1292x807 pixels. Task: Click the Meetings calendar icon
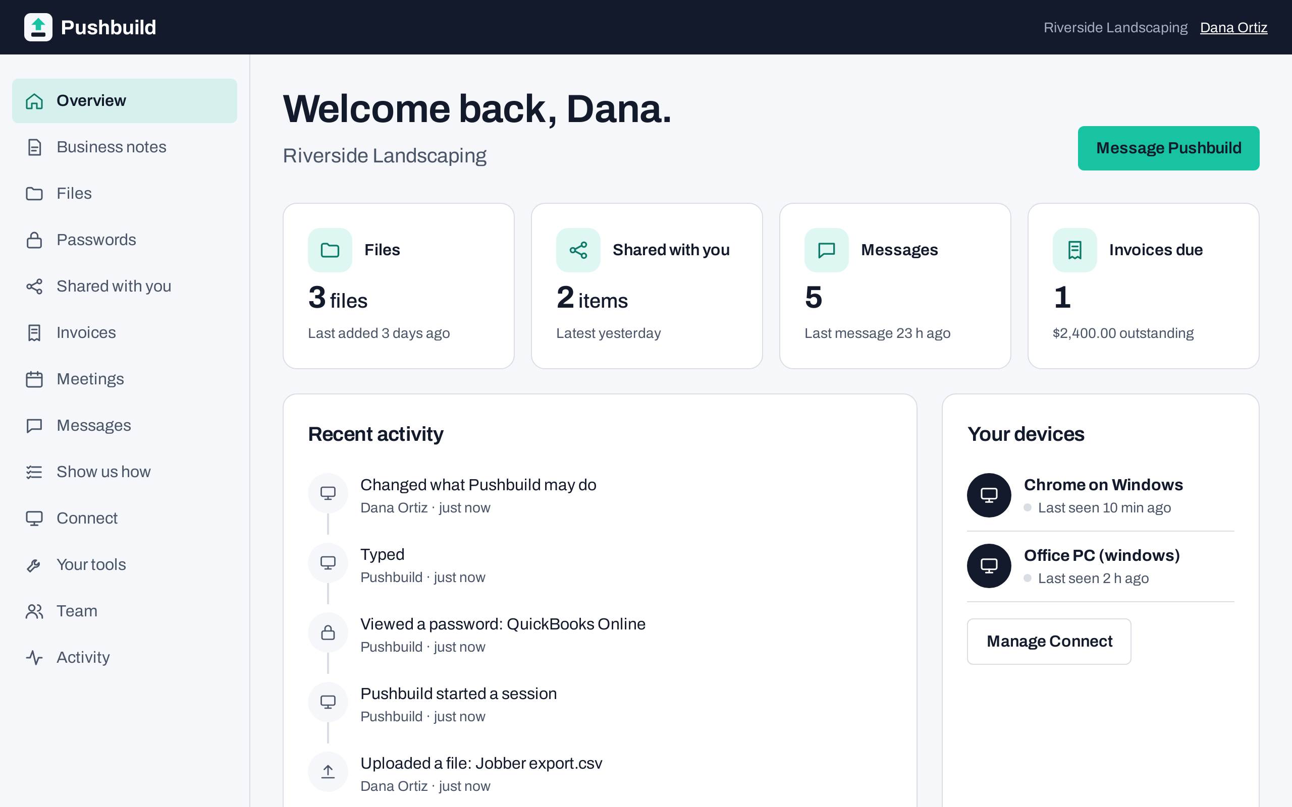pos(34,379)
